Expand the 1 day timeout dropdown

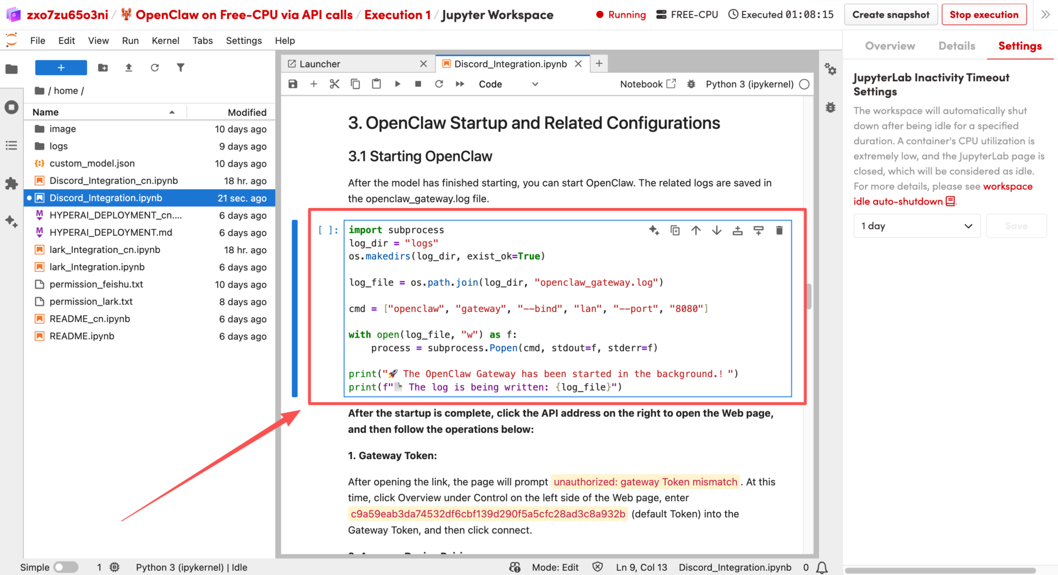[916, 226]
